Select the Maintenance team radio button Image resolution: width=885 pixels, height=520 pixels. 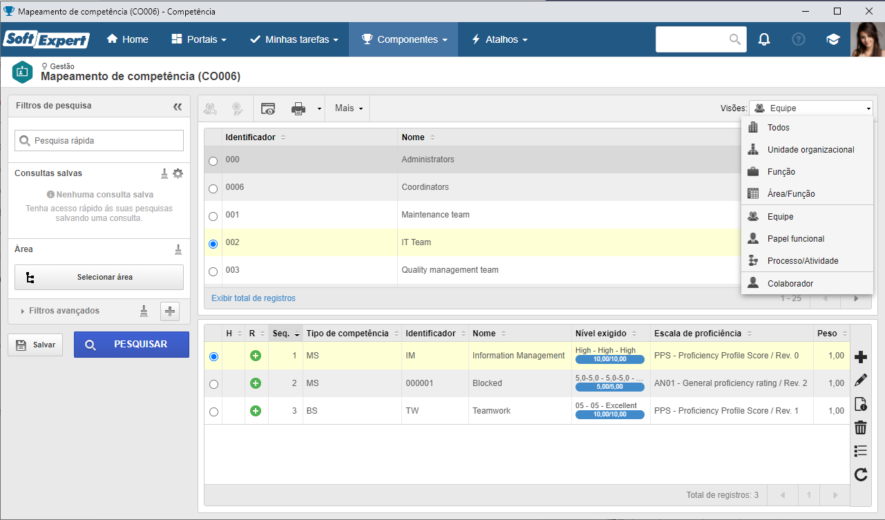pyautogui.click(x=213, y=216)
